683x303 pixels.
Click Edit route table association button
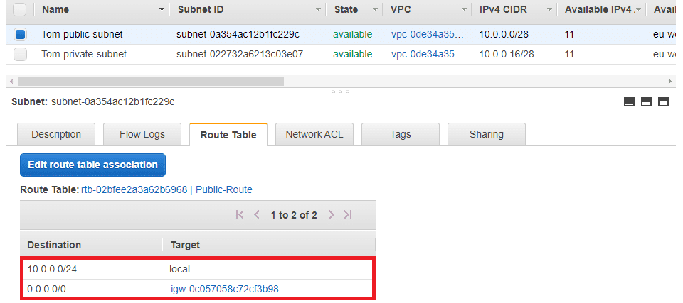92,165
